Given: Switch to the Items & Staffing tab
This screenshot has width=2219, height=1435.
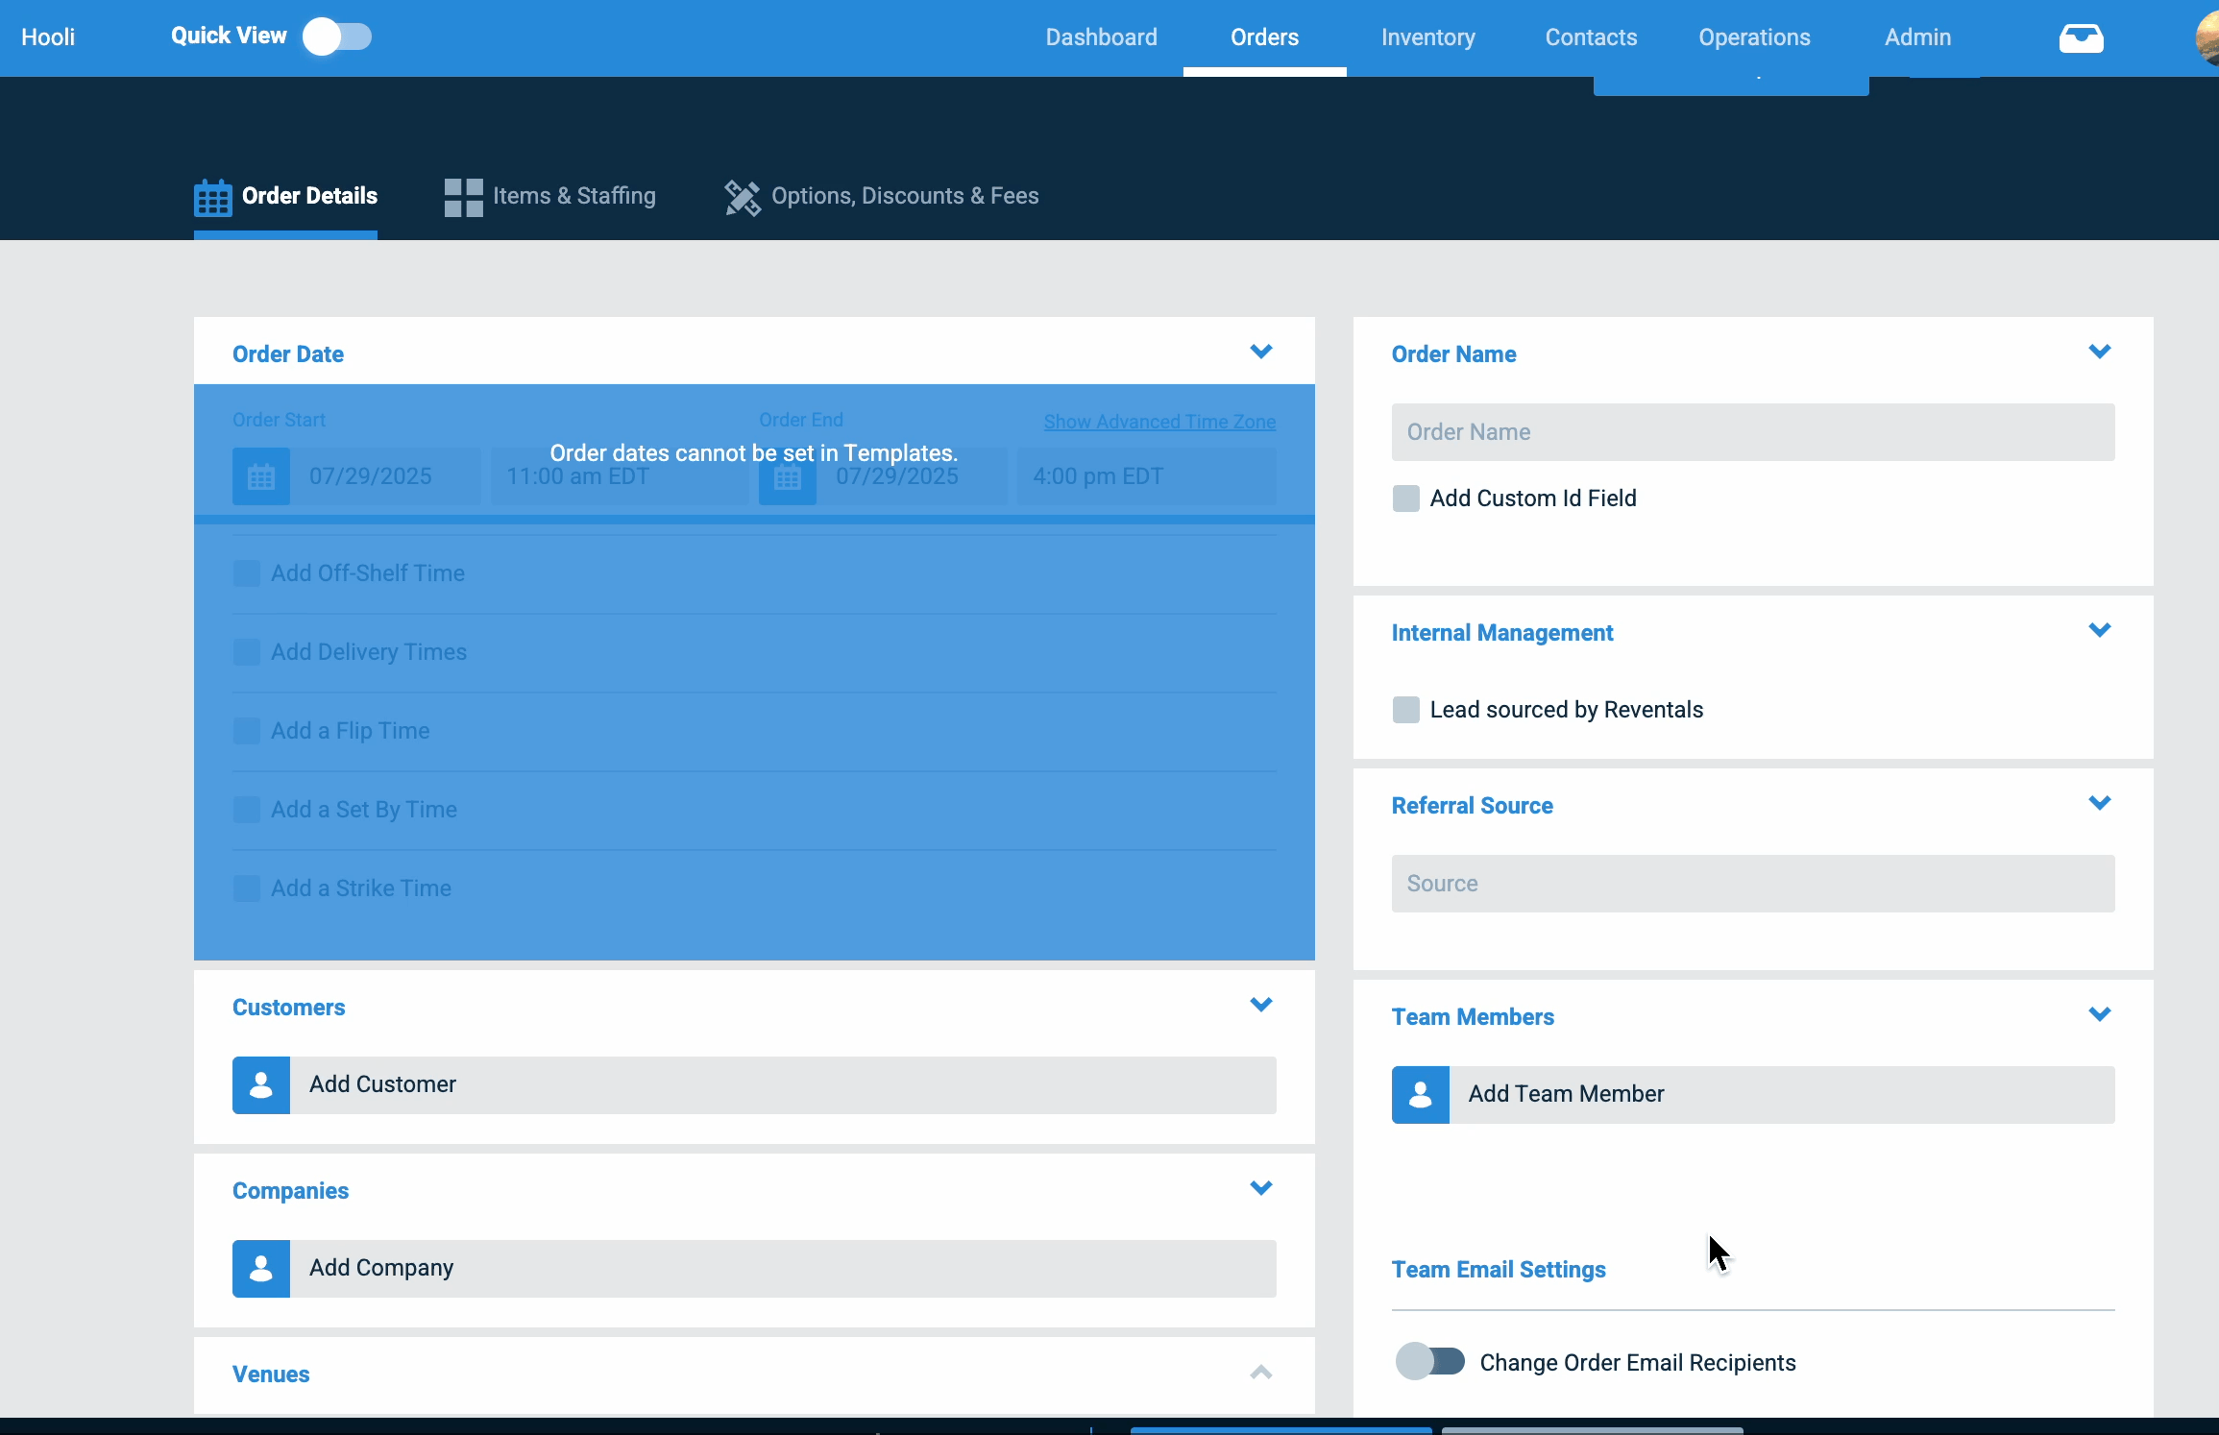Looking at the screenshot, I should pyautogui.click(x=549, y=197).
